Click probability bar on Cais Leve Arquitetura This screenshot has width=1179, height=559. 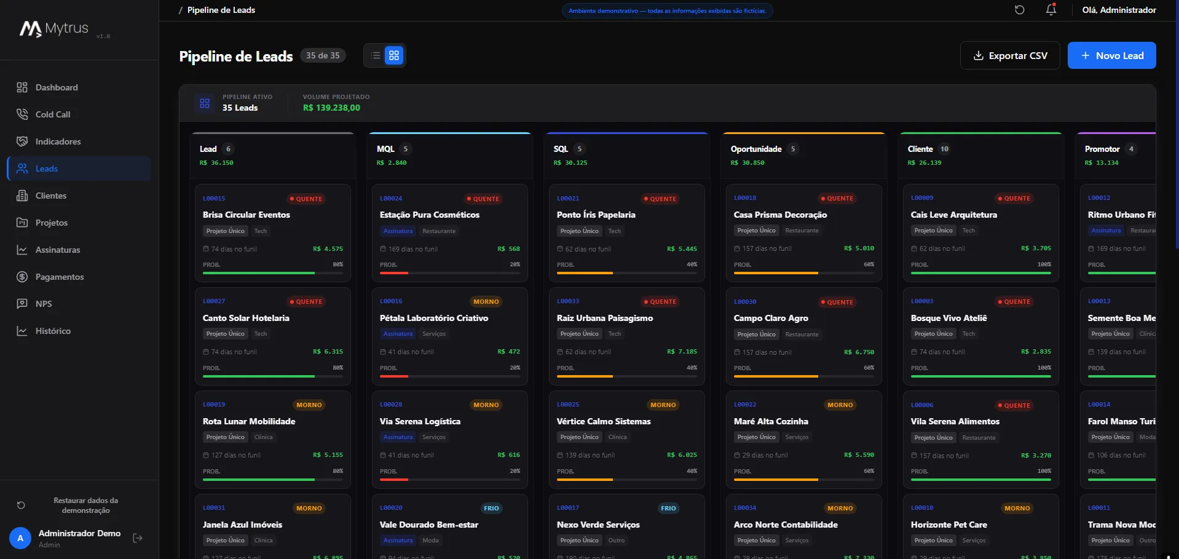[981, 273]
